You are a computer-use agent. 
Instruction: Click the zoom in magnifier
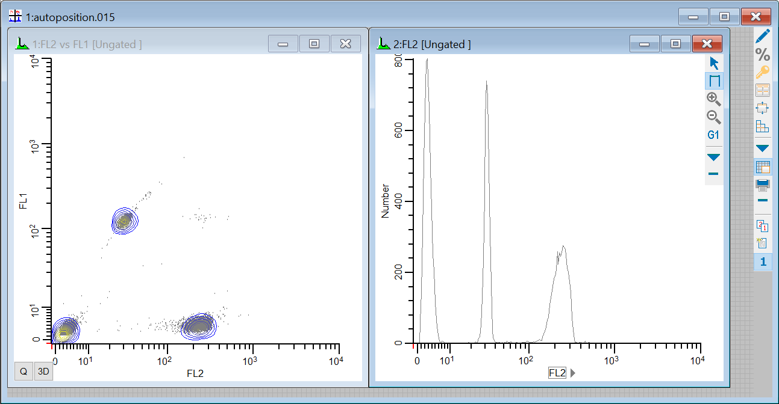pos(714,99)
